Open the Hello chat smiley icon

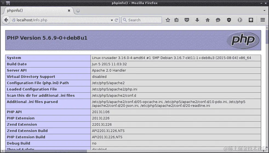[x=218, y=20]
